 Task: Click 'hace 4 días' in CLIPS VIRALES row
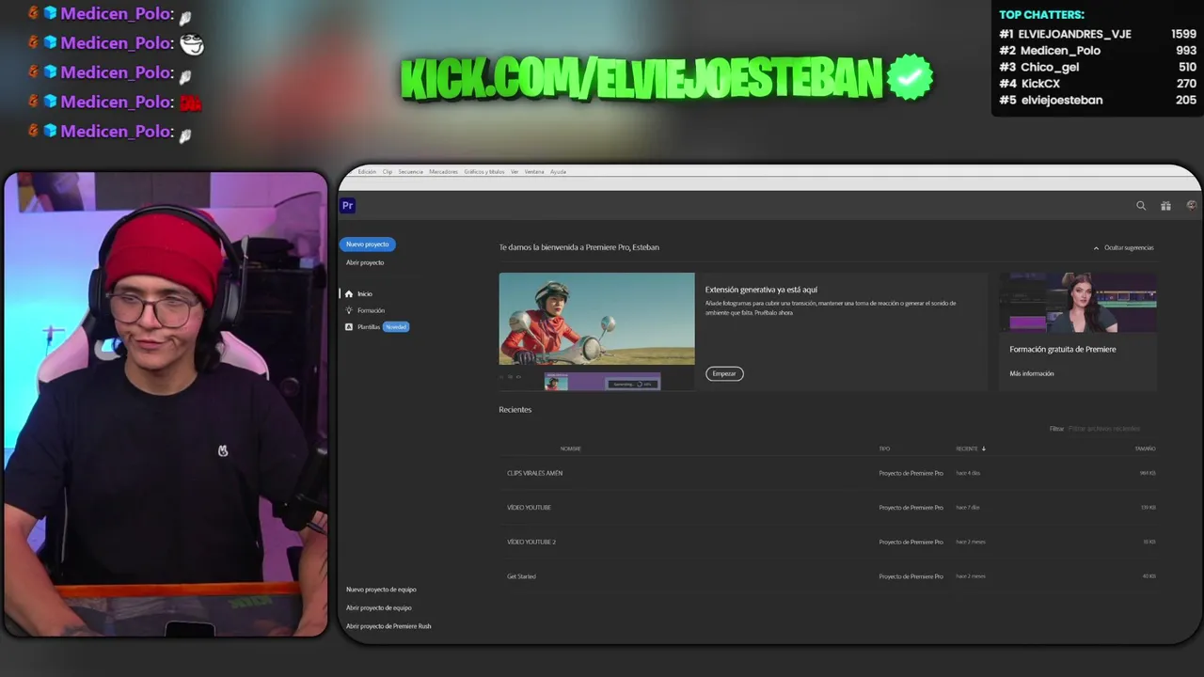coord(968,474)
